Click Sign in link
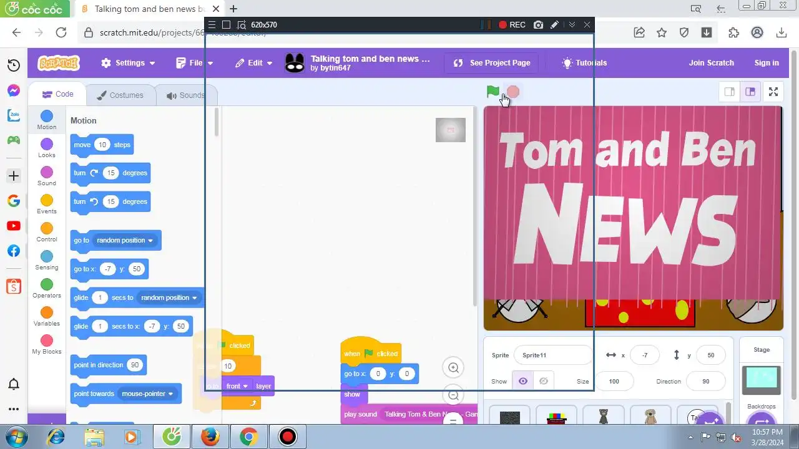The image size is (799, 449). (767, 63)
